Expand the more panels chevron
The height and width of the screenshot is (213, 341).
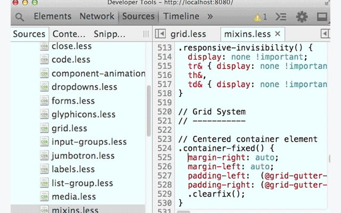click(210, 17)
